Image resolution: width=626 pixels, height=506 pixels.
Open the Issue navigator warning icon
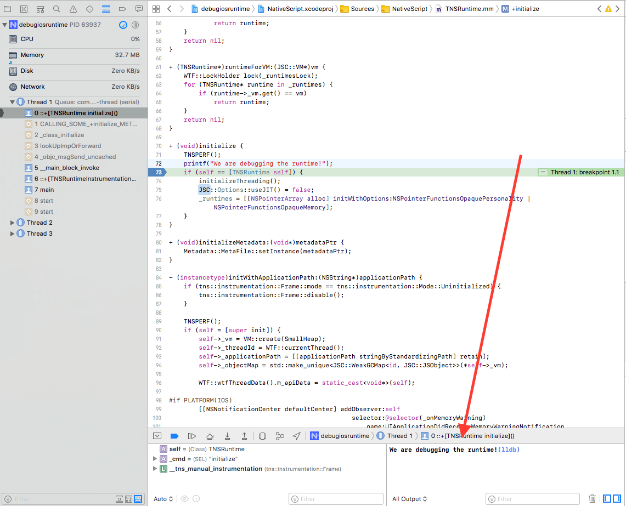click(x=72, y=9)
